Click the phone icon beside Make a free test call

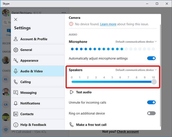point(71,125)
